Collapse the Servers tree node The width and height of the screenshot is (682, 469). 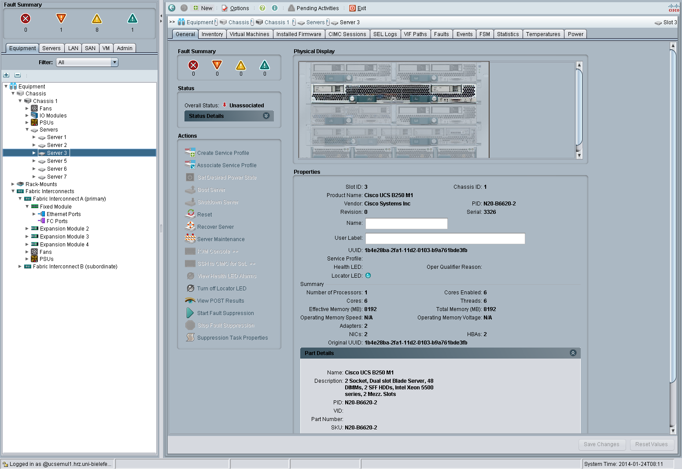[27, 129]
